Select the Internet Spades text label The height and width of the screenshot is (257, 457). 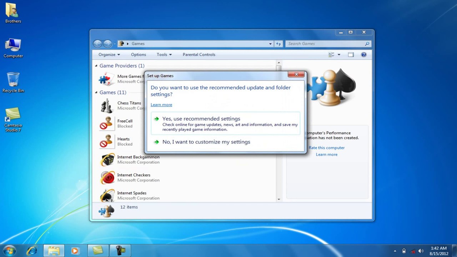pyautogui.click(x=132, y=193)
